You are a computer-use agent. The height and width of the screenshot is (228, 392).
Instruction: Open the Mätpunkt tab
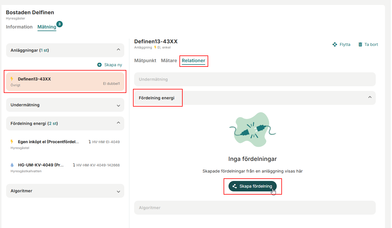145,61
